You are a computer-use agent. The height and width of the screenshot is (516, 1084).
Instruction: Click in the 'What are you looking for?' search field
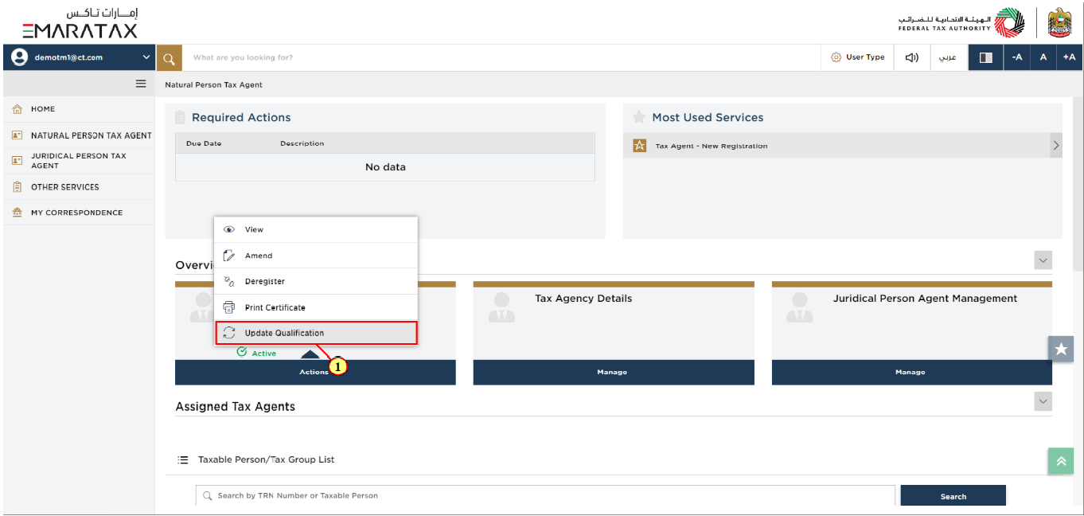[501, 57]
